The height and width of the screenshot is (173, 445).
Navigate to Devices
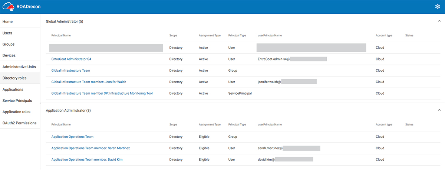pos(9,55)
